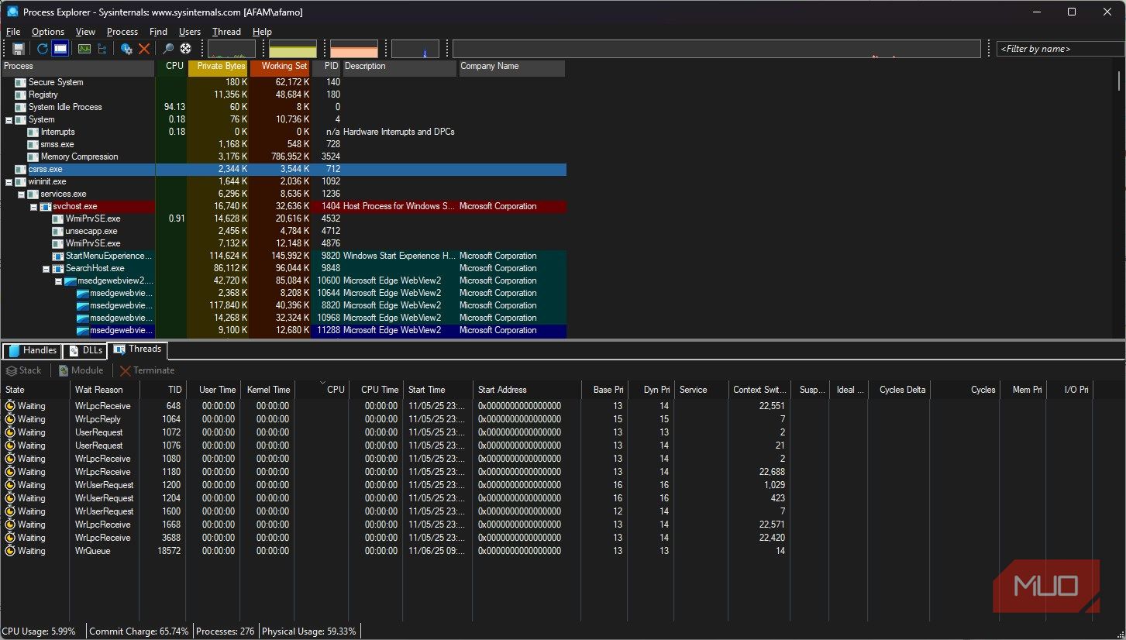Screen dimensions: 1126x640
Task: Click the Stack button
Action: pyautogui.click(x=24, y=370)
